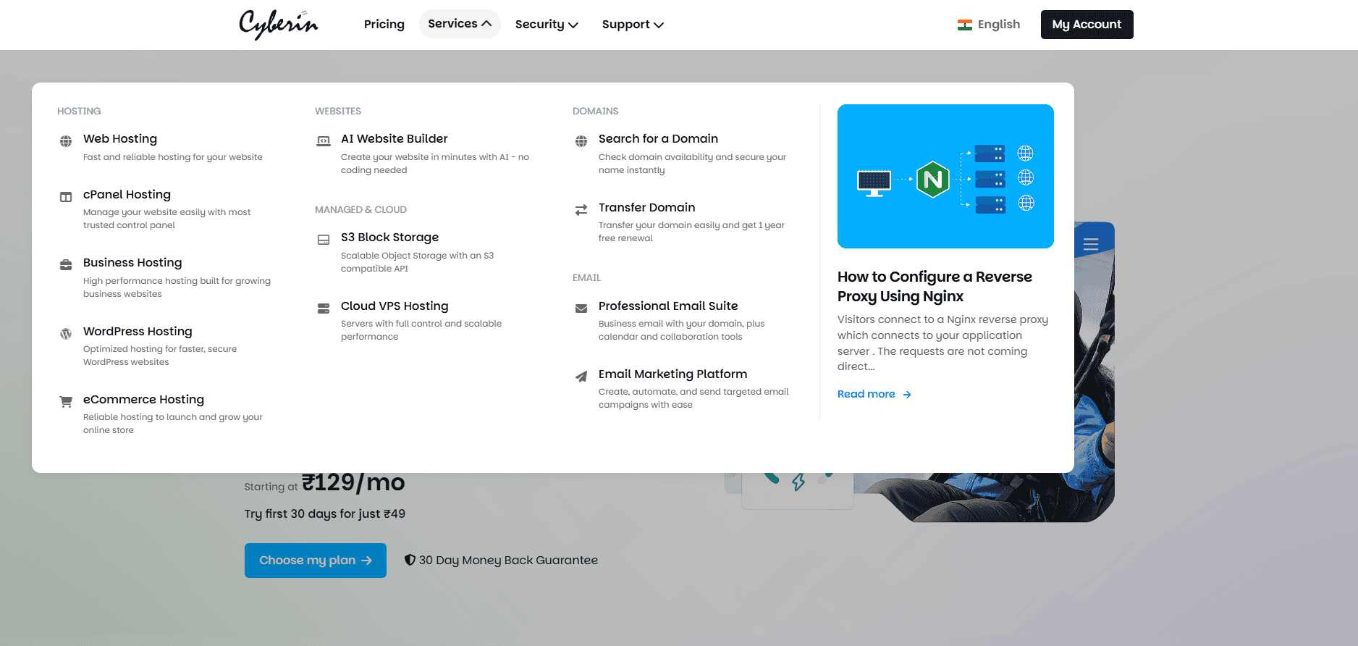Image resolution: width=1358 pixels, height=646 pixels.
Task: Follow the Read more link
Action: coord(874,395)
